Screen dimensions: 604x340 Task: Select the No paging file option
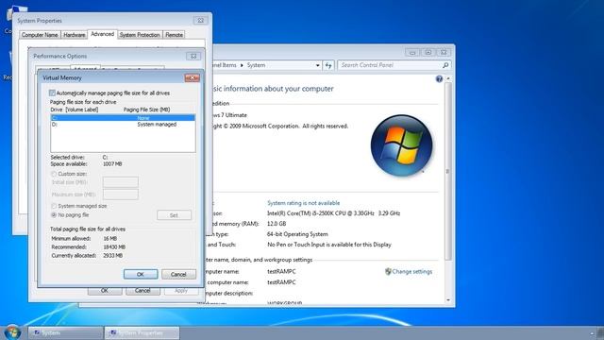(54, 214)
